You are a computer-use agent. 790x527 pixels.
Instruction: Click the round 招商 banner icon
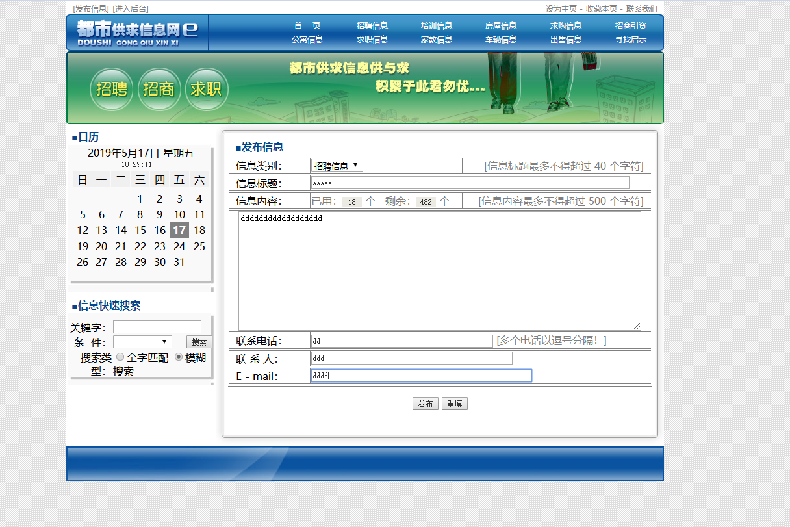[x=159, y=89]
